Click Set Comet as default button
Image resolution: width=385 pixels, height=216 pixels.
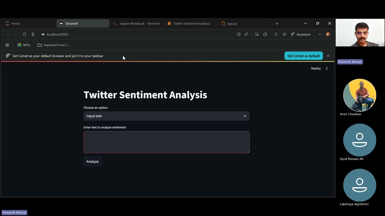303,56
